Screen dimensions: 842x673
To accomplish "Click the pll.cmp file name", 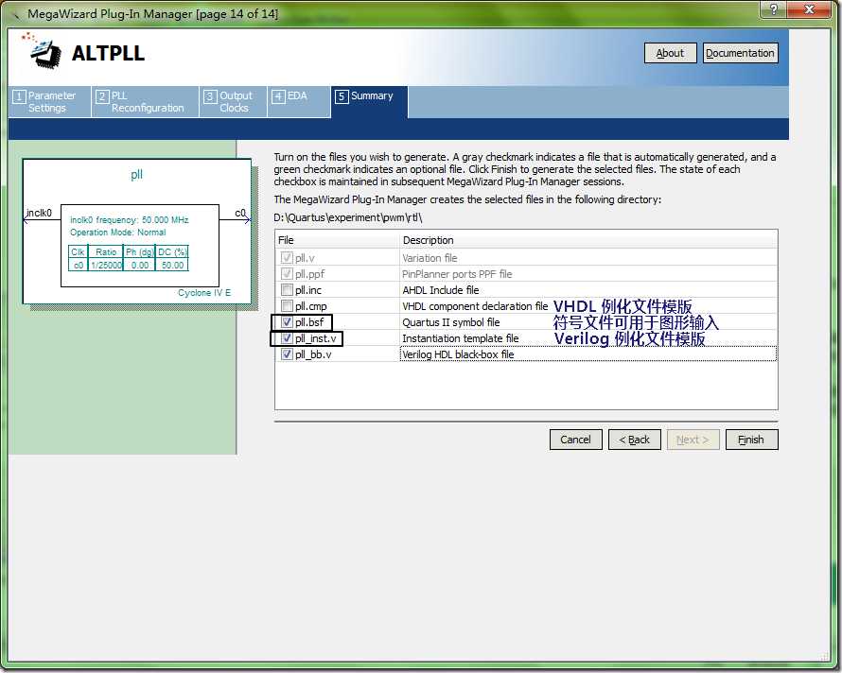I will (x=311, y=306).
